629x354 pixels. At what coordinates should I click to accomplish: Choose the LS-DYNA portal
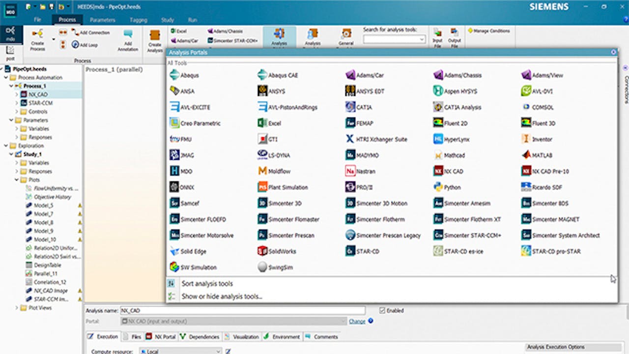tap(274, 155)
